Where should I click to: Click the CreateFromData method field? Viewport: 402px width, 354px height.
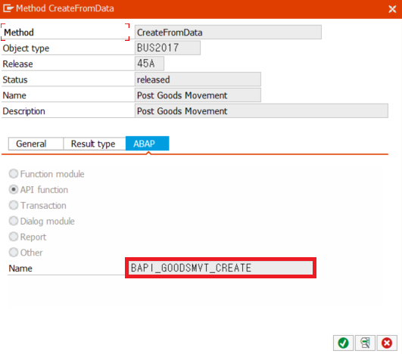point(228,33)
